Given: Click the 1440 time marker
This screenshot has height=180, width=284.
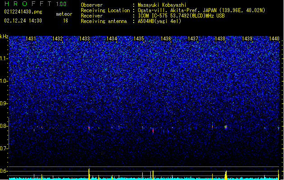Looking at the screenshot, I should pos(274,39).
